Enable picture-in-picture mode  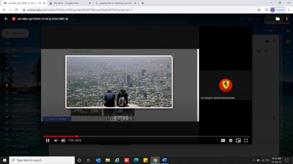pyautogui.click(x=238, y=140)
